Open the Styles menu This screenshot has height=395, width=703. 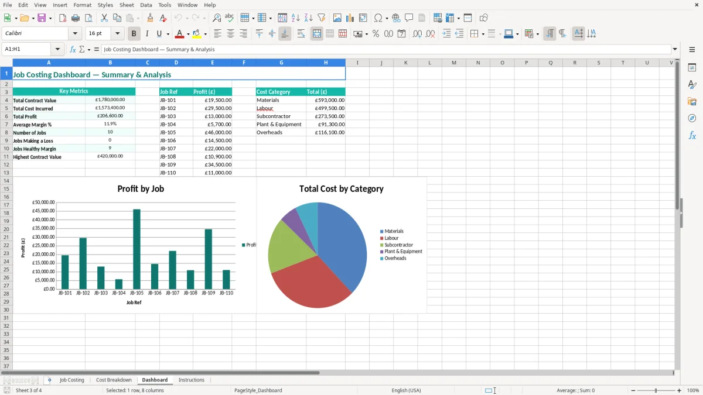tap(105, 5)
